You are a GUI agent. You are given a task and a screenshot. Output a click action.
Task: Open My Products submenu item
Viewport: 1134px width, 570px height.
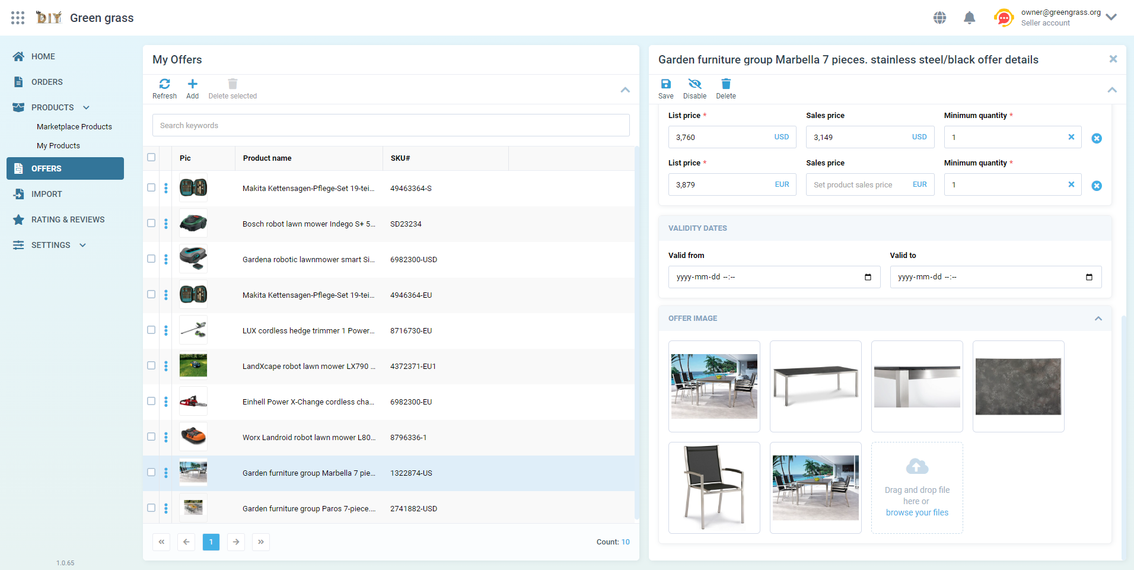[58, 145]
